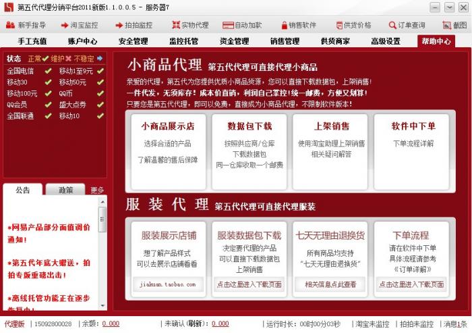
Task: Click the 余额 0.000 balance link
Action: pyautogui.click(x=111, y=324)
